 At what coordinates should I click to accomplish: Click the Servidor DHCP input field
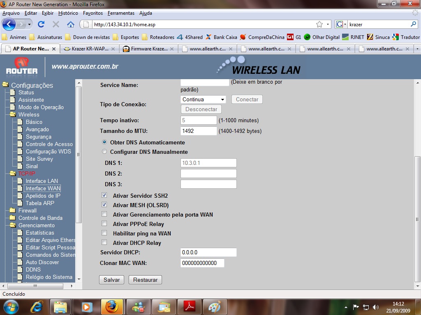coord(208,252)
